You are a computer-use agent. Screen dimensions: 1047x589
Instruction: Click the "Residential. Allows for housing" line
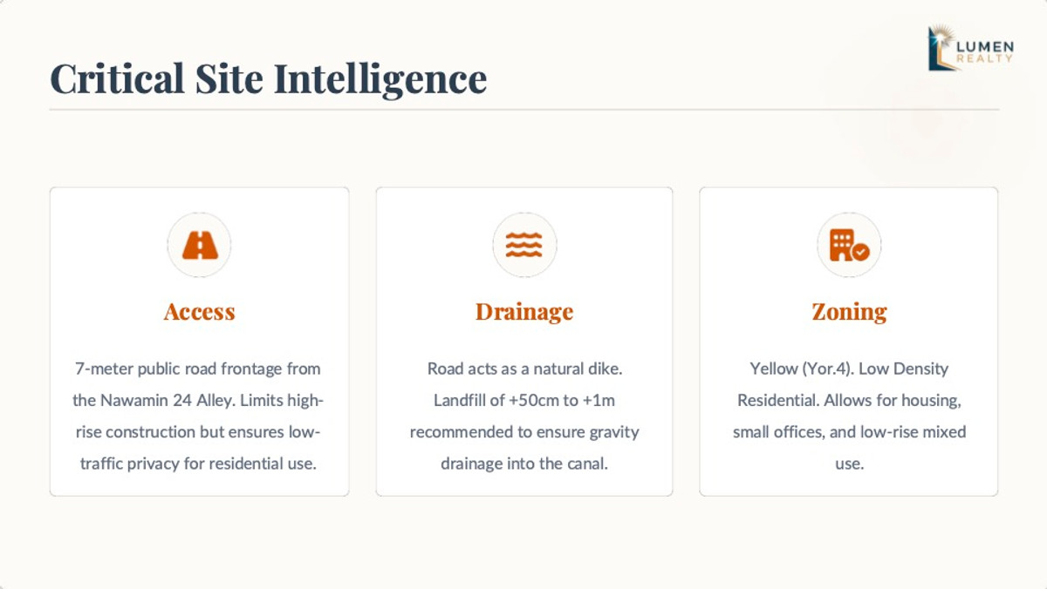(849, 401)
